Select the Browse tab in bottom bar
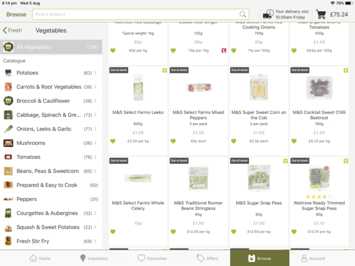 (x=260, y=258)
